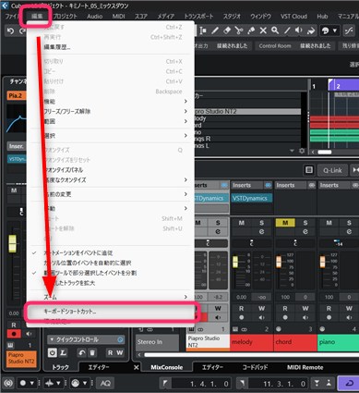Screen dimensions: 359x393
Task: Open Edit Channel Settings 'e' on chord channel
Action: pos(305,231)
